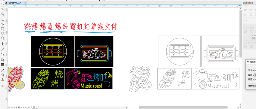The width and height of the screenshot is (256, 109).
Task: Select the Ellipse tool
Action: coord(3,34)
